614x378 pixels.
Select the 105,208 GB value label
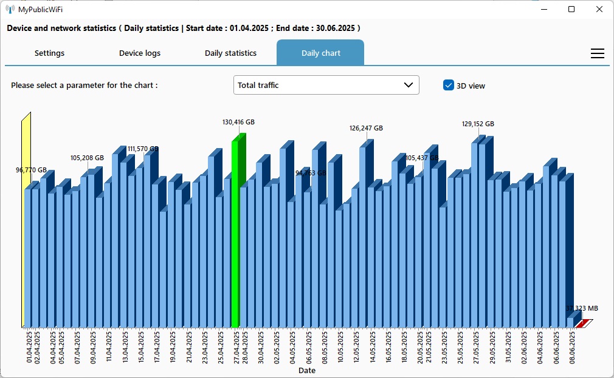coord(87,158)
